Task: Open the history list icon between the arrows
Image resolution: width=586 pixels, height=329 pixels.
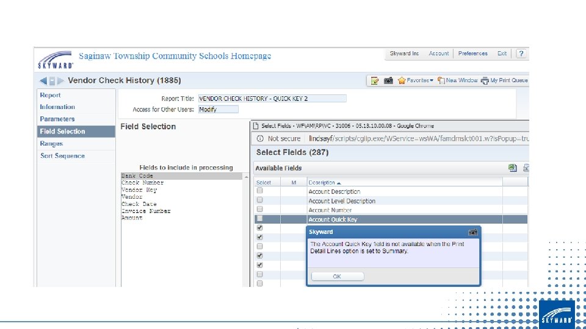Action: [x=52, y=80]
